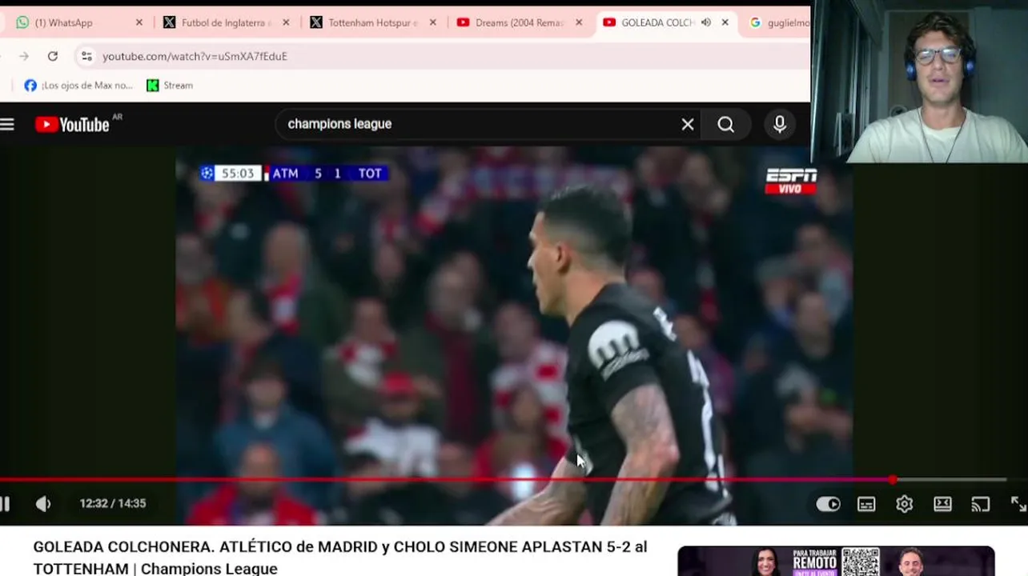1028x576 pixels.
Task: Close the Futbol de Inglaterra tab
Action: click(286, 22)
